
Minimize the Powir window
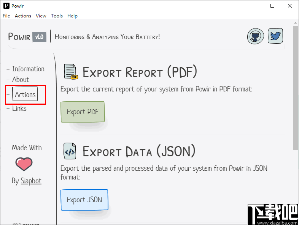255,6
